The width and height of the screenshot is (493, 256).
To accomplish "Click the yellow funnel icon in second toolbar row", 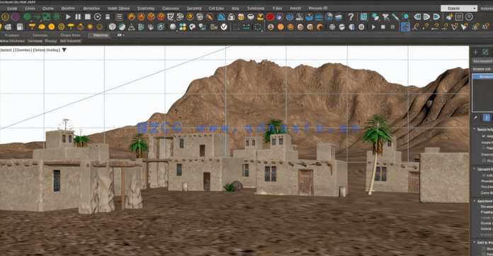I will tap(32, 27).
